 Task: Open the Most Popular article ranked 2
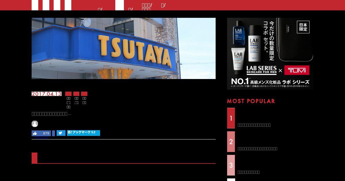[270, 142]
